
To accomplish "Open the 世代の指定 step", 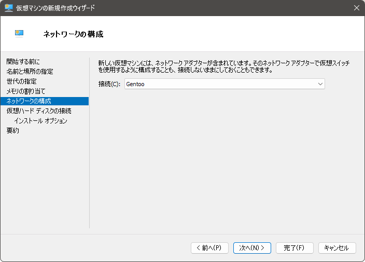I will click(21, 81).
